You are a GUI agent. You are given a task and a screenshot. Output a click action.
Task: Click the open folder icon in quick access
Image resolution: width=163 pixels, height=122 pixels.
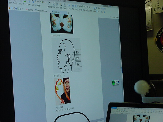[9, 8]
